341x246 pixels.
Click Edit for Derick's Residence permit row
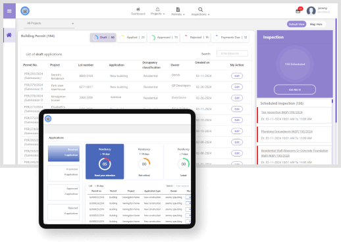(237, 76)
